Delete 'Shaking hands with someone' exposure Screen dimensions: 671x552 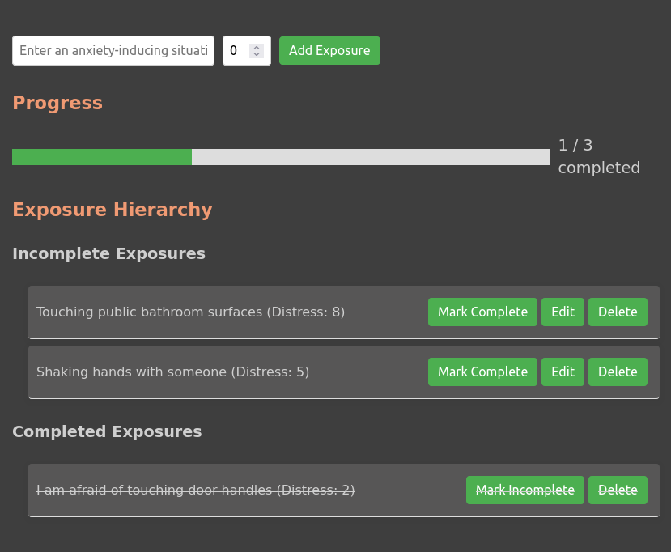[618, 372]
